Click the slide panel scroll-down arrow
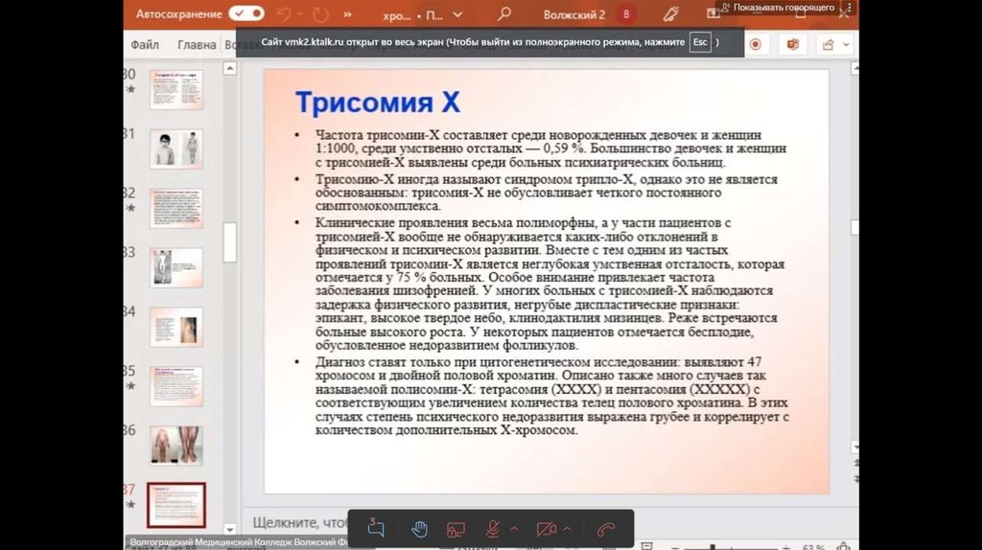Screen dimensions: 982x550 point(230,529)
